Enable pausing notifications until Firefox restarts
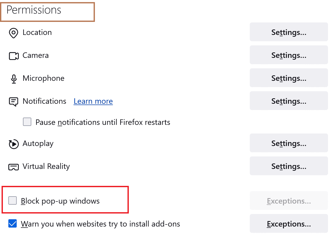Viewport: 334px width, 244px height. [x=27, y=122]
